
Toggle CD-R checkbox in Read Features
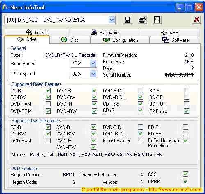click(48, 90)
